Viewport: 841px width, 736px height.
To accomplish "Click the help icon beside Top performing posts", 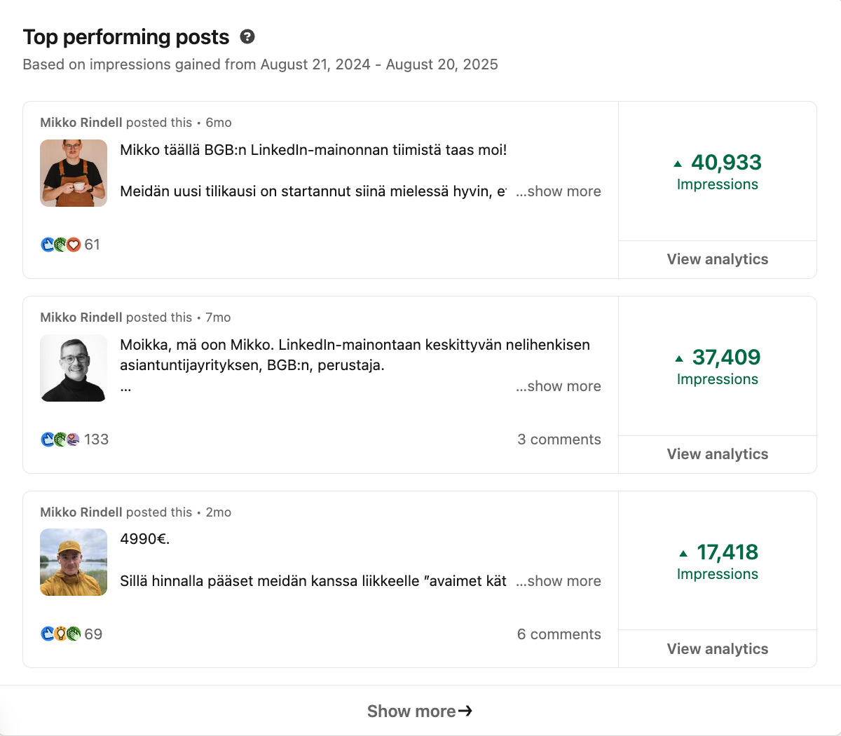I will coord(247,36).
